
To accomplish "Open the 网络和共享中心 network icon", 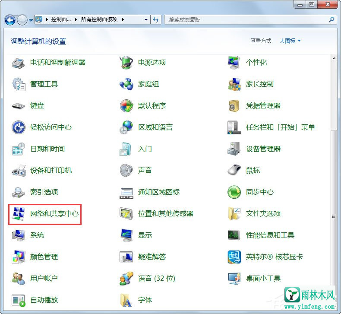I will tap(18, 214).
